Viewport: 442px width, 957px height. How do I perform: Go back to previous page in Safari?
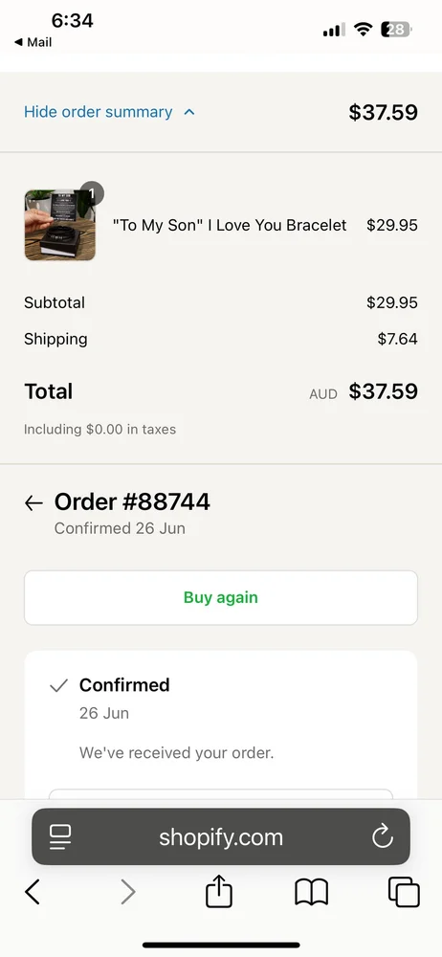click(33, 892)
